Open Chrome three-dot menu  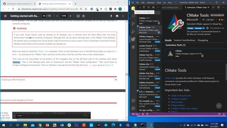click(124, 9)
